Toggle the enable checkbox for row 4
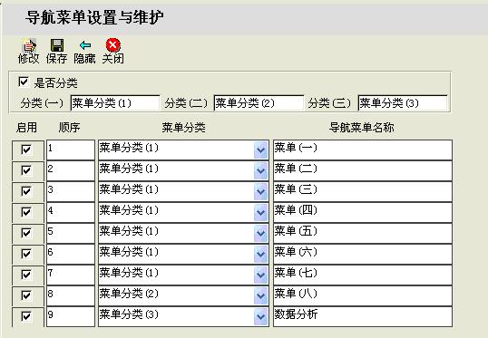The width and height of the screenshot is (488, 338). pos(26,212)
